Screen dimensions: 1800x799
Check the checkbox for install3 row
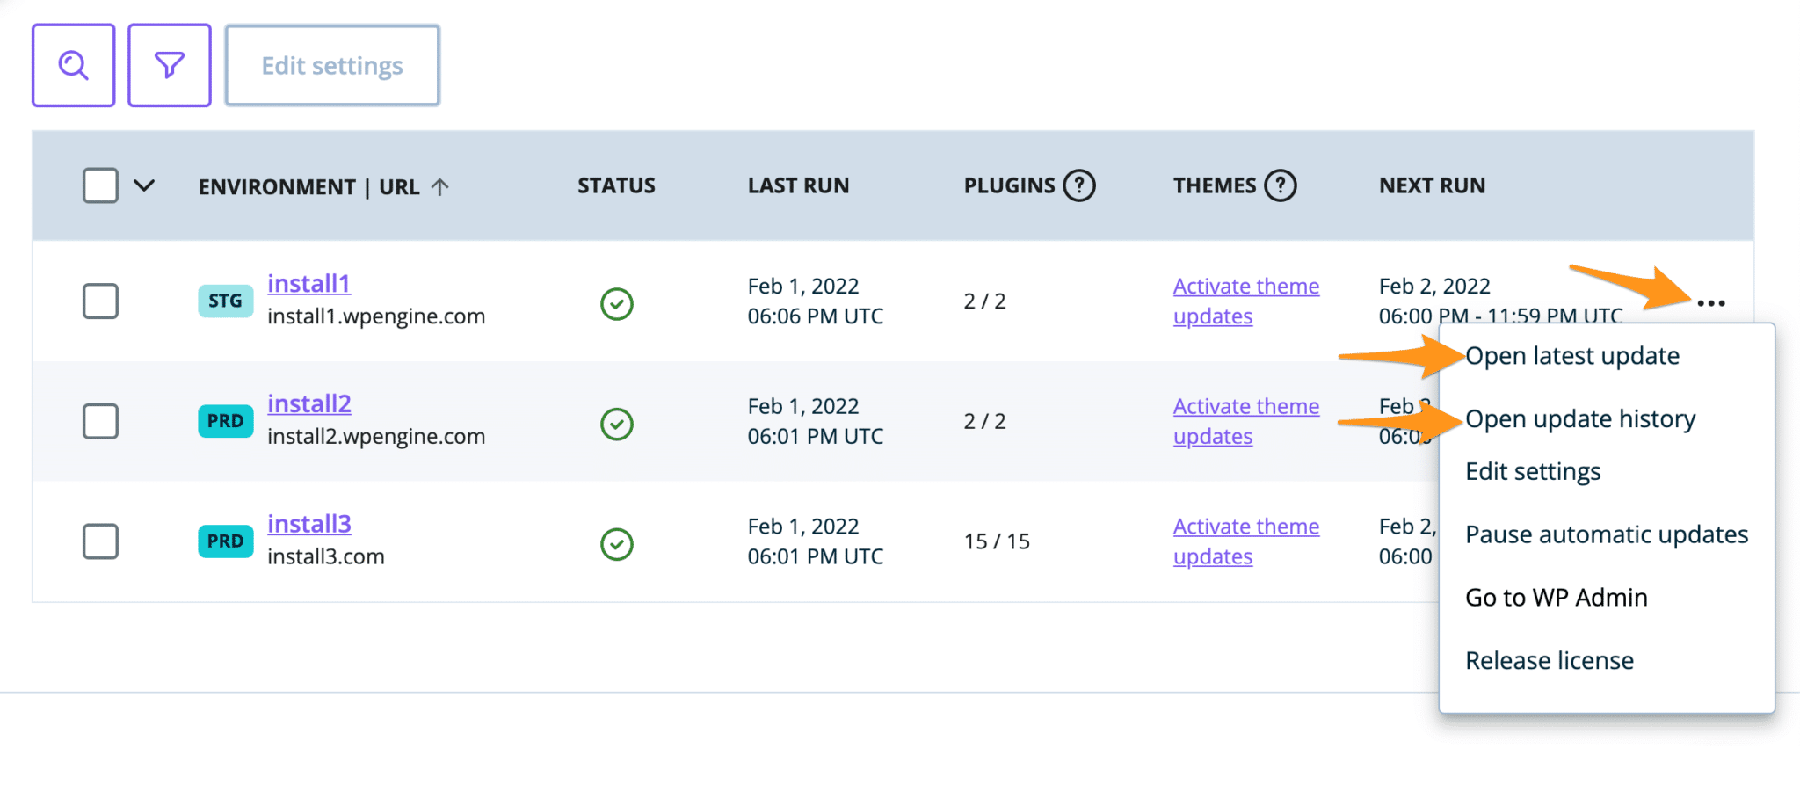point(99,541)
